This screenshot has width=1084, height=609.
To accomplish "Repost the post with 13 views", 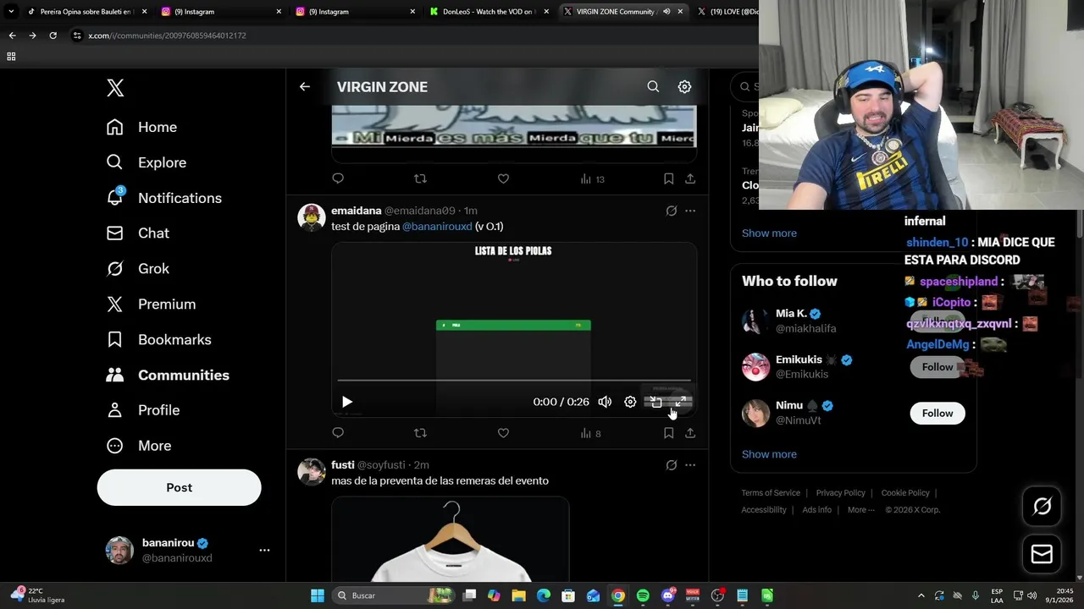I will pos(420,178).
